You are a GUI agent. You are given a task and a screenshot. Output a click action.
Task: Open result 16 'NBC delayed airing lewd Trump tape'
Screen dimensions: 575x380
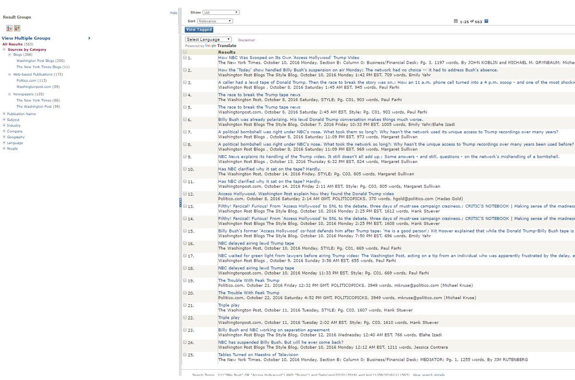(x=256, y=243)
